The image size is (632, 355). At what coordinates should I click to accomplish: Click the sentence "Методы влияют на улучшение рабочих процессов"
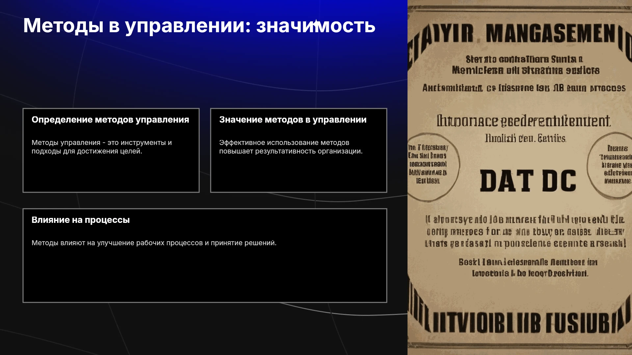click(x=154, y=243)
